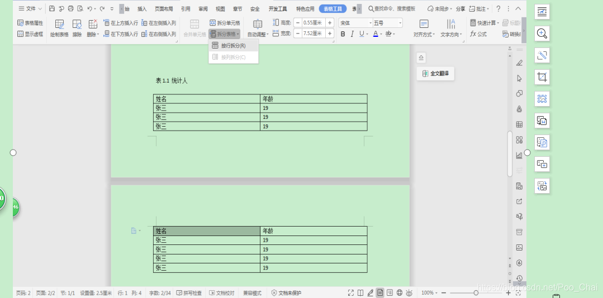The image size is (603, 298).
Task: Click 在右侧插入列 to insert column right
Action: coord(159,34)
